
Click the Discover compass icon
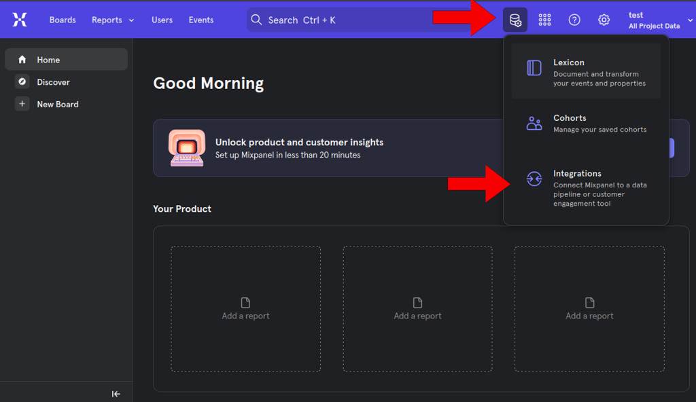click(x=22, y=82)
